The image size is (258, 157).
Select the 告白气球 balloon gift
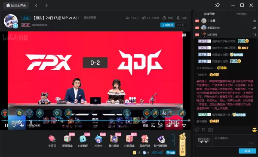coord(145,141)
